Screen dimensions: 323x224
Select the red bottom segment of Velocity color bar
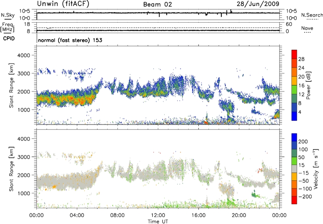pos(294,200)
